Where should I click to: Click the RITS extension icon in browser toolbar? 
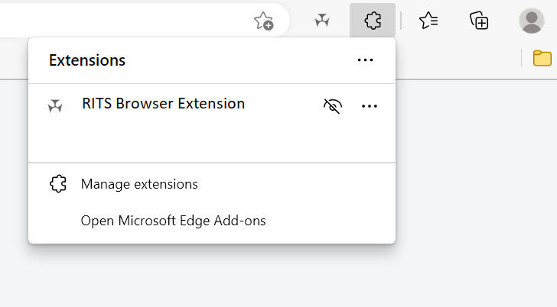coord(322,21)
